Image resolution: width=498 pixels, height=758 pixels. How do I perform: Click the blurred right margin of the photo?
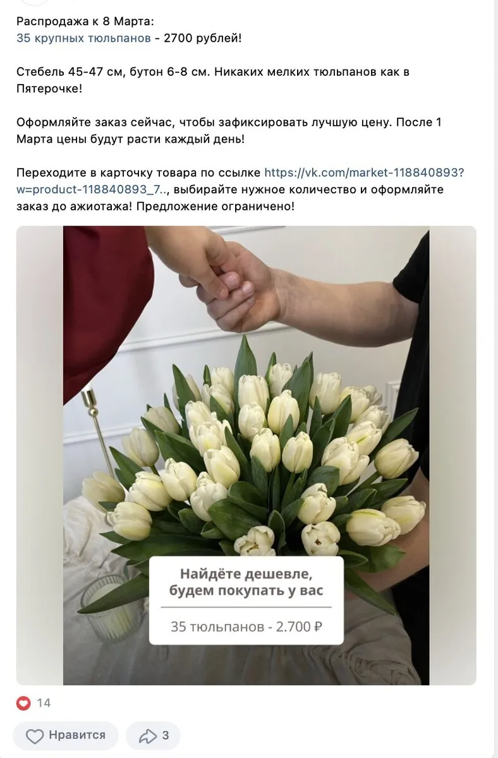452,455
